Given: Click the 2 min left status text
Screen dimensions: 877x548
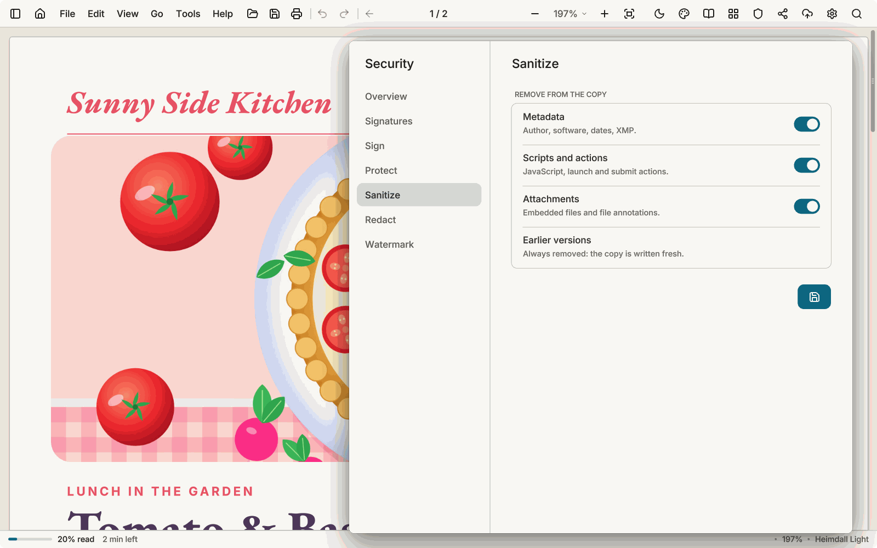Looking at the screenshot, I should tap(120, 539).
